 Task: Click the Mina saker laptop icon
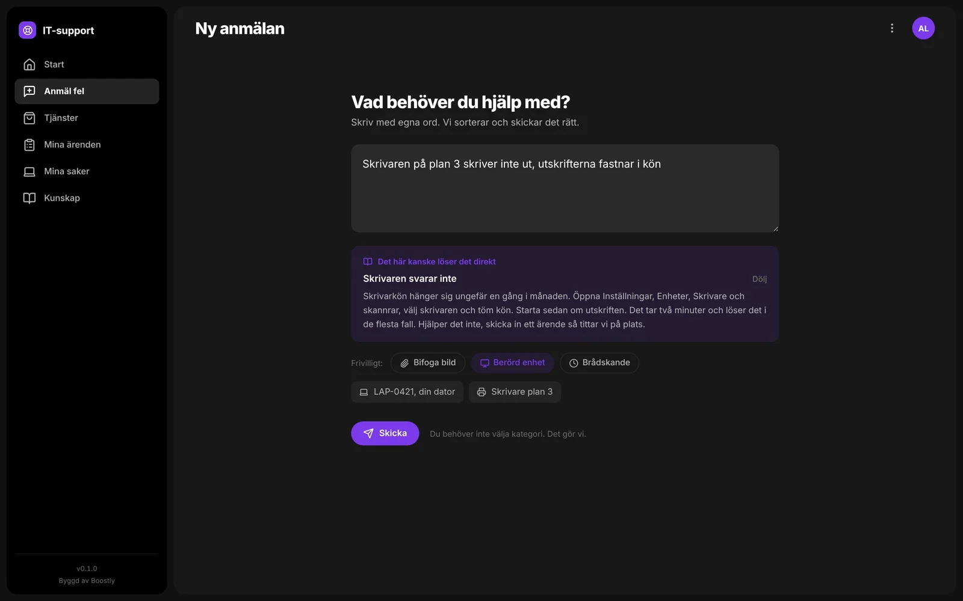(x=29, y=171)
